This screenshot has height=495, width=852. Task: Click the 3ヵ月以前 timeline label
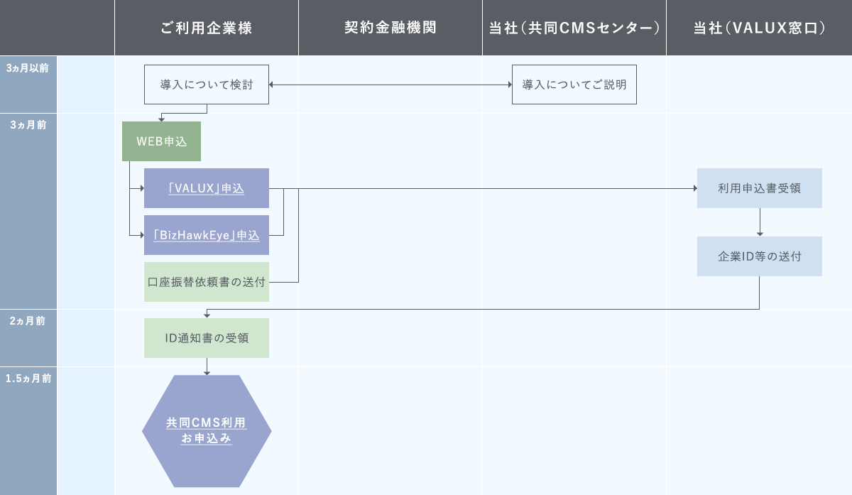coord(28,68)
